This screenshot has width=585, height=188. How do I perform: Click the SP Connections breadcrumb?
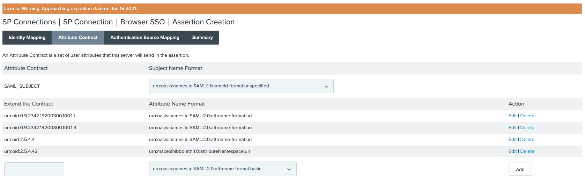(x=29, y=22)
